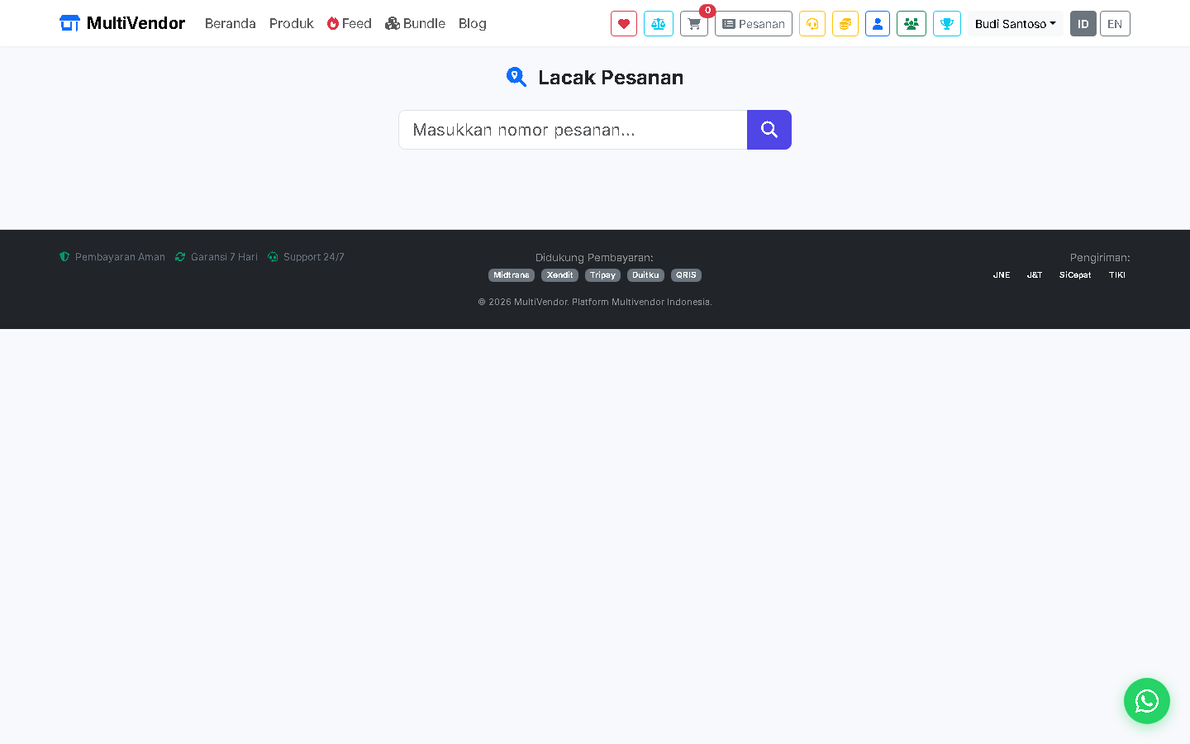
Task: Click the search magnifier button
Action: [769, 130]
